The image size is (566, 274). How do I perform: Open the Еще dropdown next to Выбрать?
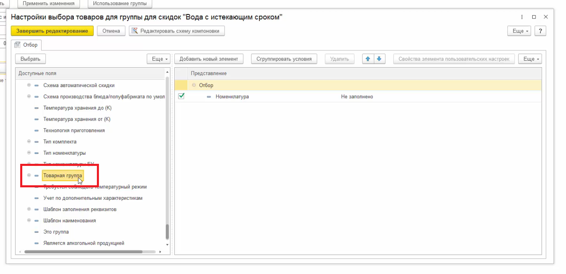(158, 59)
